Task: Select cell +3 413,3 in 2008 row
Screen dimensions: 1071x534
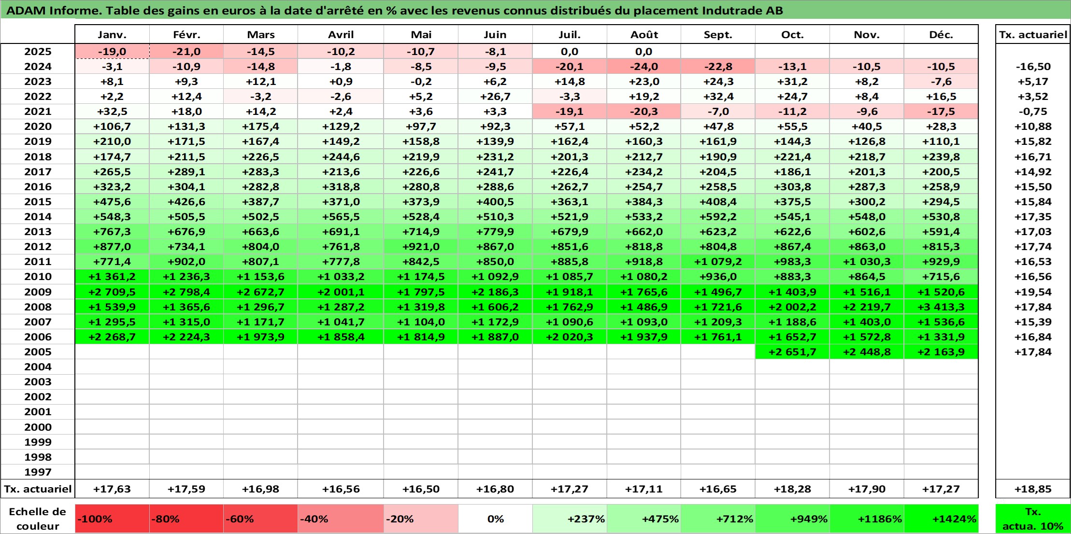Action: 941,307
